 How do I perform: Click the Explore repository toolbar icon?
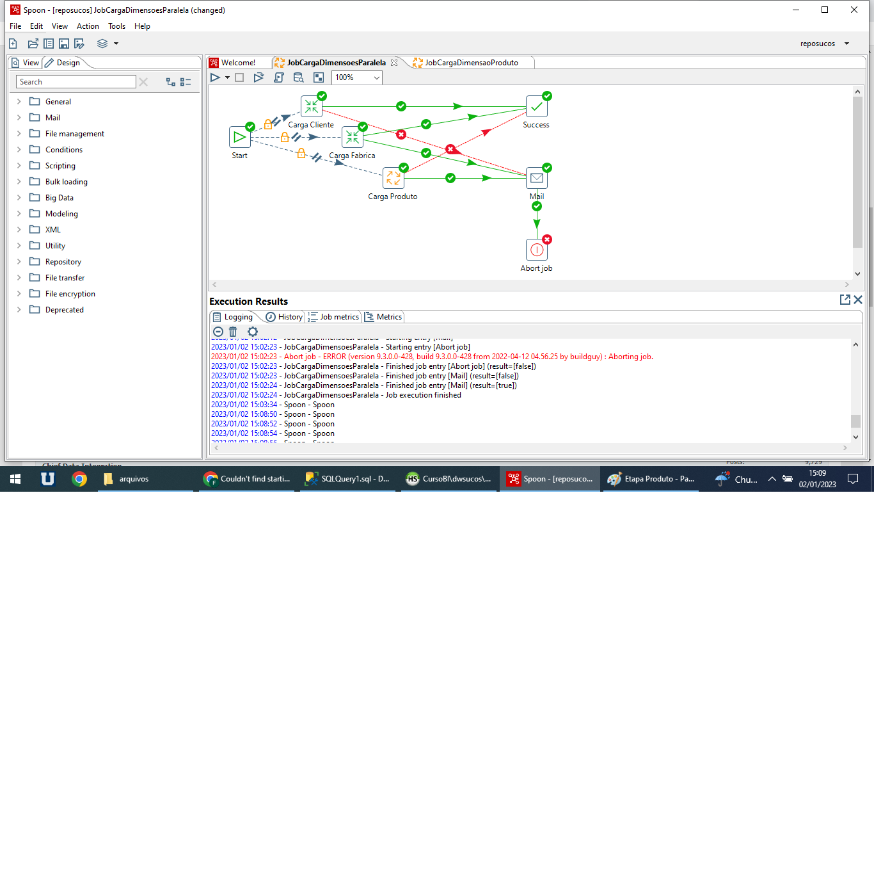(49, 44)
